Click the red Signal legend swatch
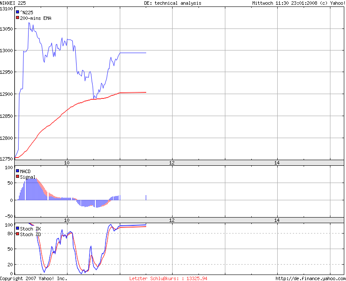Image resolution: width=346 pixels, height=281 pixels. [18, 177]
